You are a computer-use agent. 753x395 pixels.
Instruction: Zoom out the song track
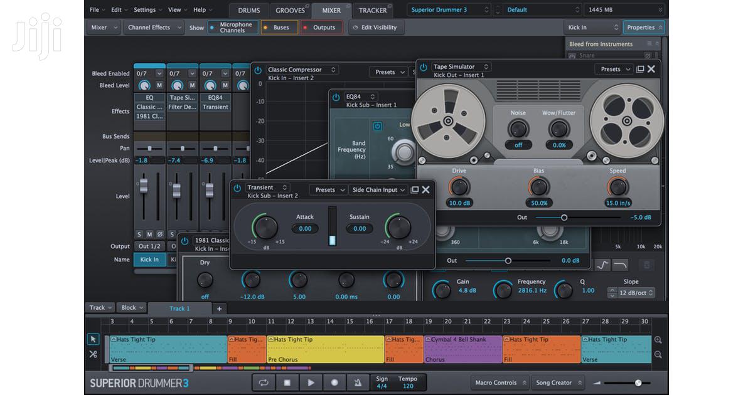[x=658, y=354]
